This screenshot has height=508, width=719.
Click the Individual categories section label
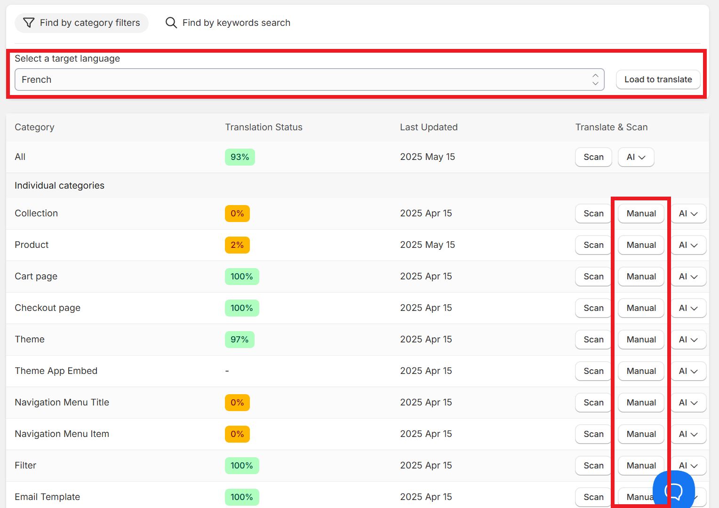(59, 186)
